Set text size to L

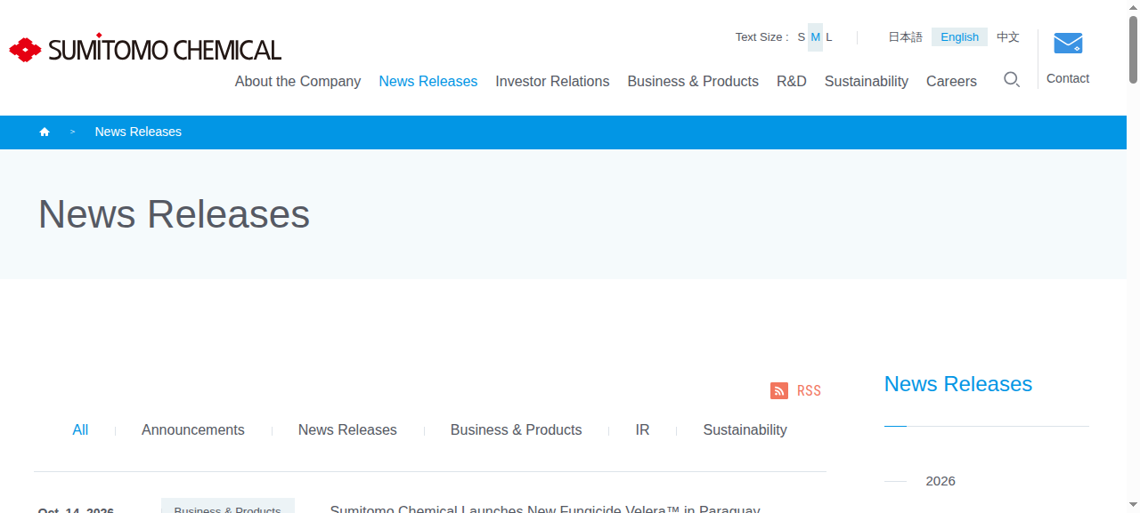[x=829, y=37]
